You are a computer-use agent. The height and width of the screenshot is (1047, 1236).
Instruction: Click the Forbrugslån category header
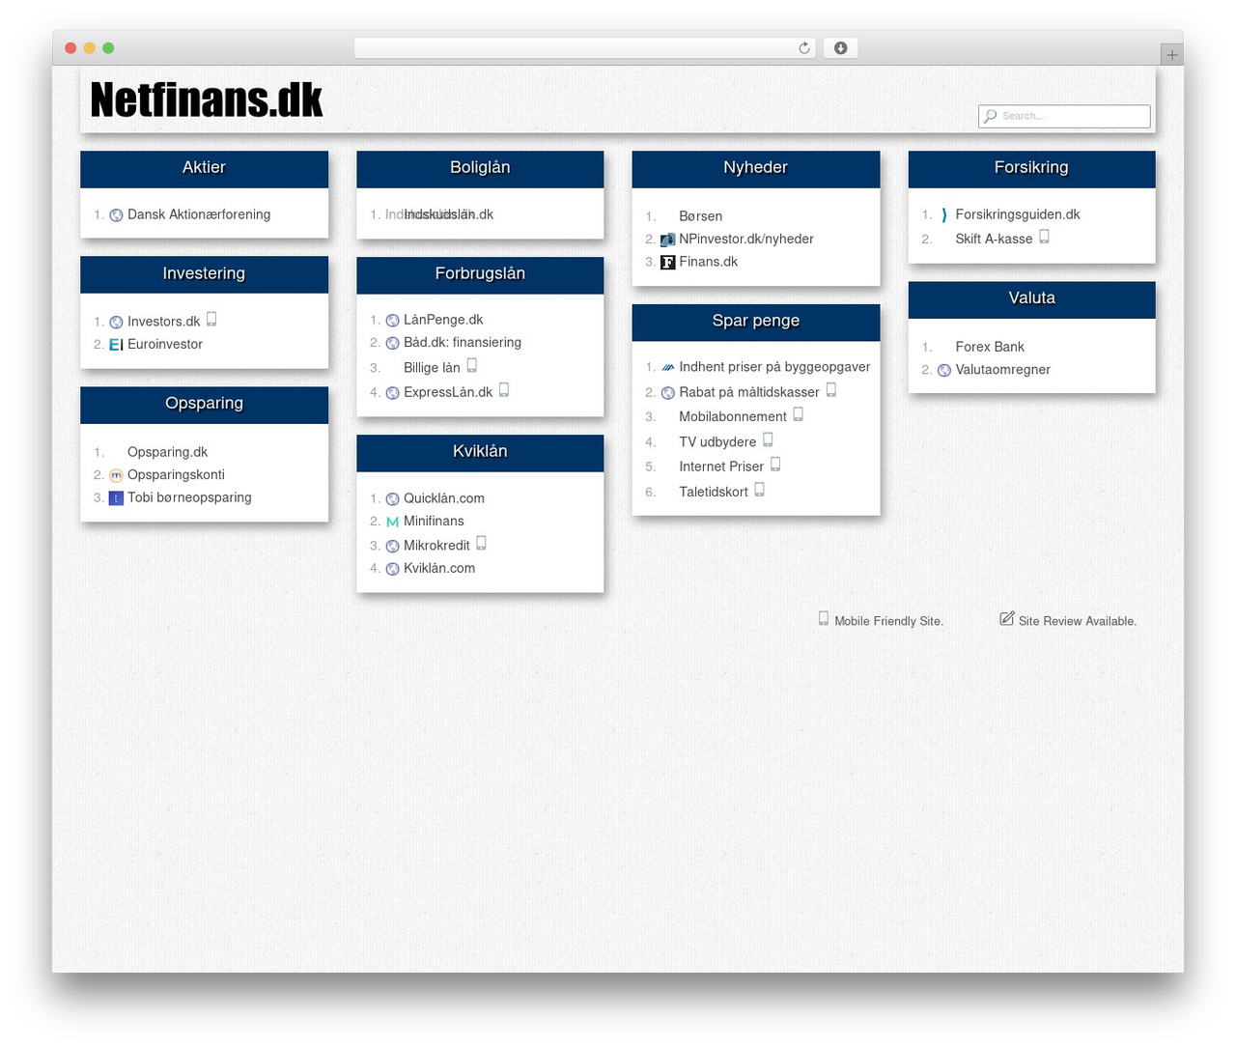click(x=480, y=275)
